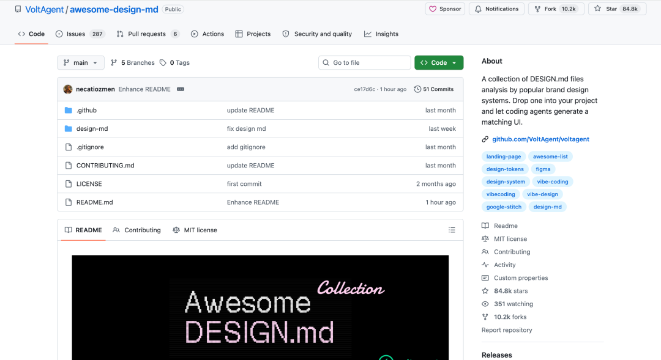Click the Sponsor heart button
661x360 pixels.
(445, 9)
